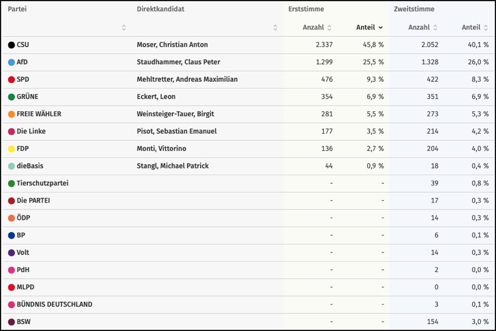Toggle Erststimme Anteil sort direction
Screen dimensions: 496x331
(380, 28)
